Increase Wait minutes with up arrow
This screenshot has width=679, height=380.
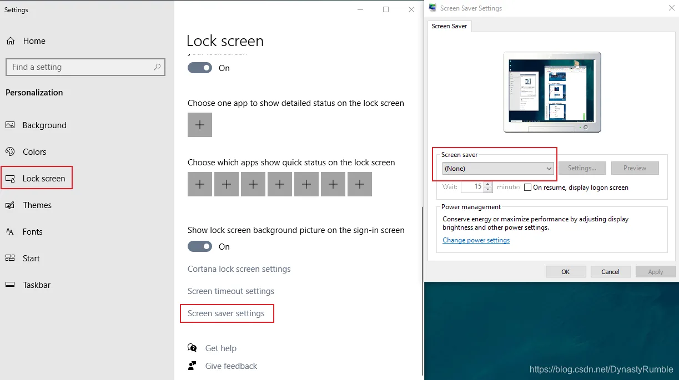pyautogui.click(x=488, y=184)
